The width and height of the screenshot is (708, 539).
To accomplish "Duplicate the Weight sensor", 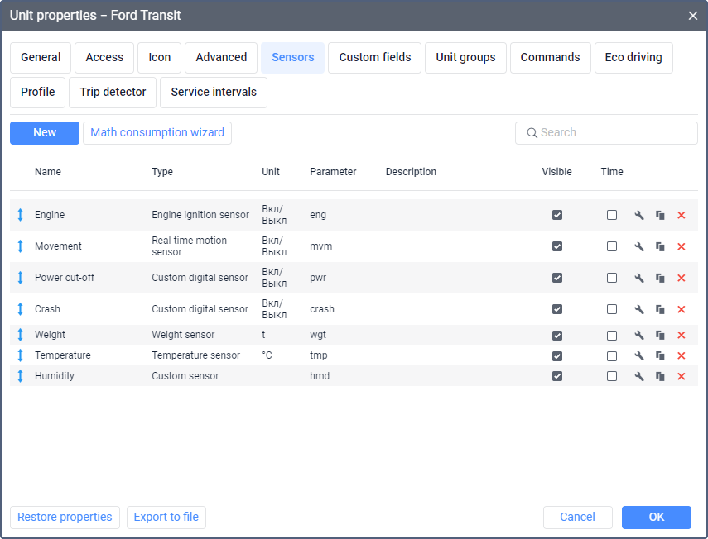I will [660, 335].
